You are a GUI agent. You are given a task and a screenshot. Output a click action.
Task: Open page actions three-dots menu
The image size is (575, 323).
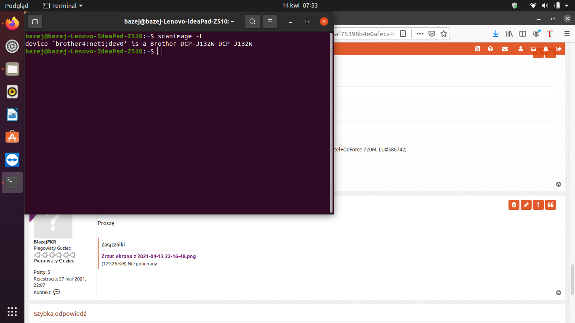click(x=420, y=34)
